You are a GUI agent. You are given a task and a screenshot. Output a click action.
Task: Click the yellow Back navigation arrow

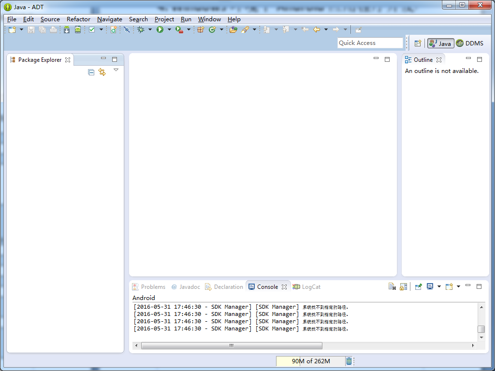pyautogui.click(x=317, y=29)
